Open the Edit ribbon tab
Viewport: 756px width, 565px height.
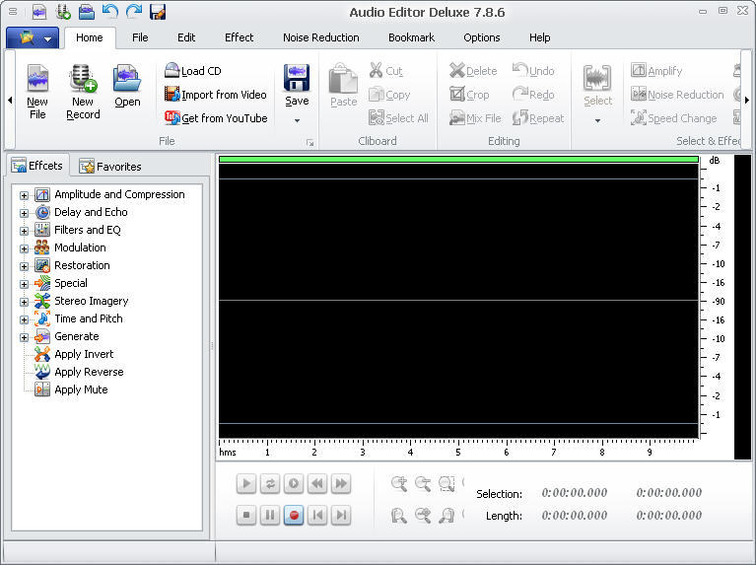pos(186,37)
